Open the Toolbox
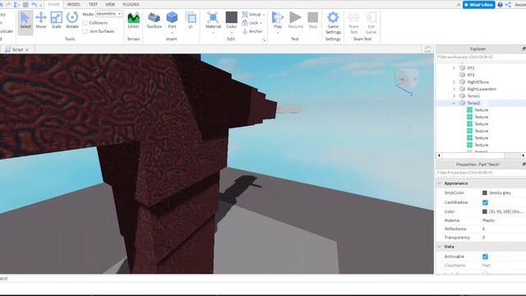Screen dimensions: 526x296 pyautogui.click(x=155, y=21)
